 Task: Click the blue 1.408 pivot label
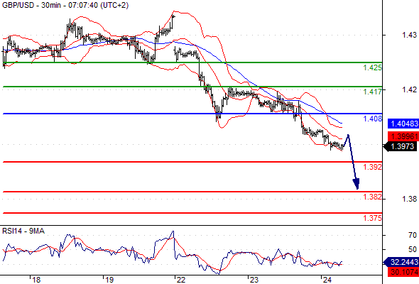click(373, 119)
